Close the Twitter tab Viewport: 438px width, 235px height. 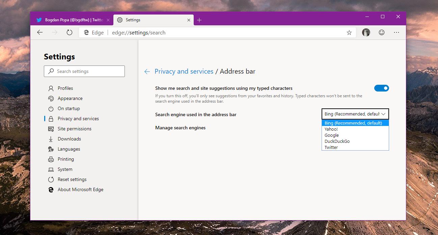pyautogui.click(x=108, y=20)
